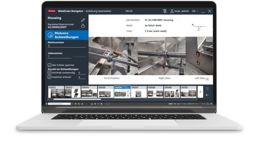
Task: Click the 1.5 Sec (each weld) text
Action: 156,31
